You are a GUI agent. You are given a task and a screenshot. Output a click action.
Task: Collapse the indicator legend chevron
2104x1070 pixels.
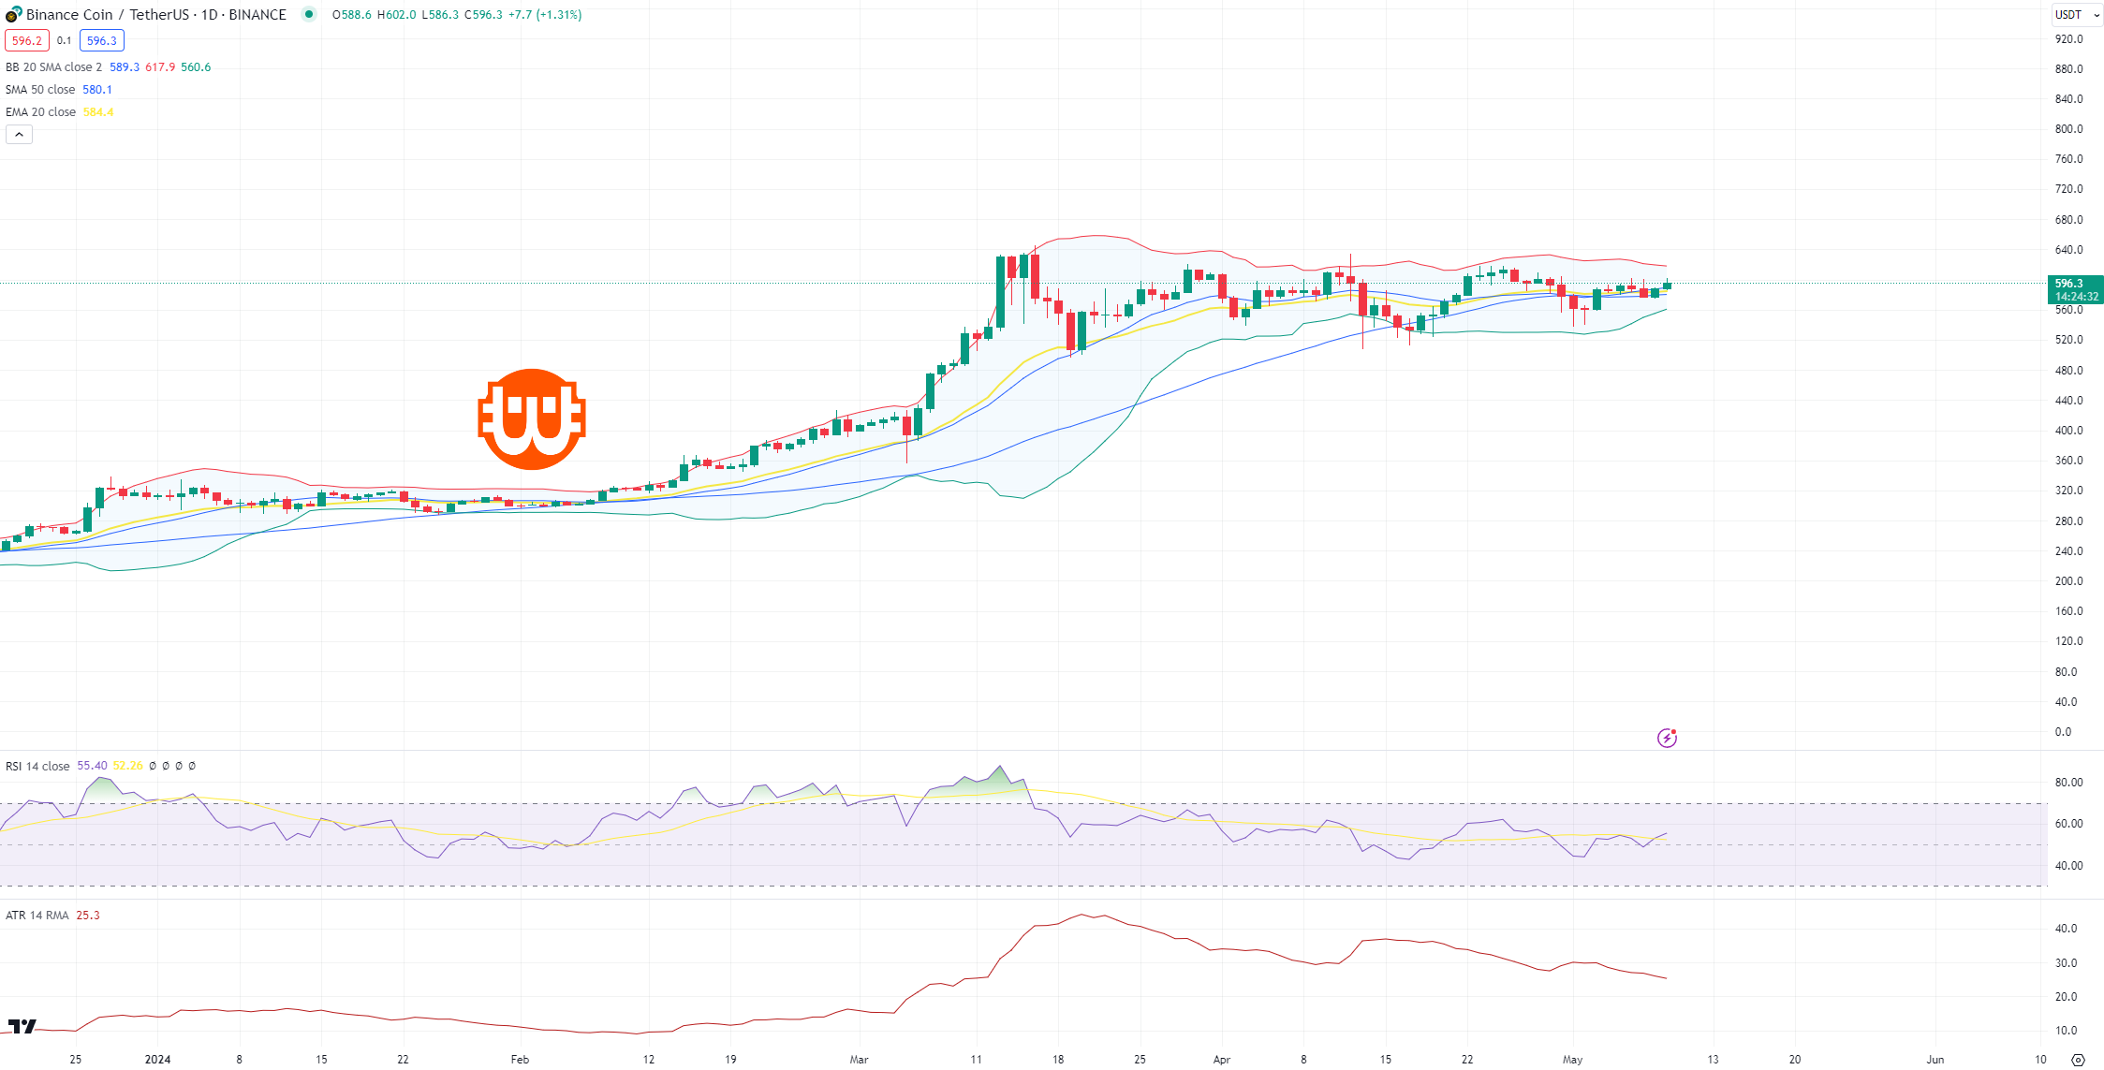[19, 135]
